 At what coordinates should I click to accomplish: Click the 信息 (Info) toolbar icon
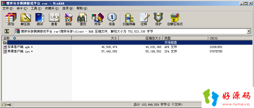(x=112, y=18)
